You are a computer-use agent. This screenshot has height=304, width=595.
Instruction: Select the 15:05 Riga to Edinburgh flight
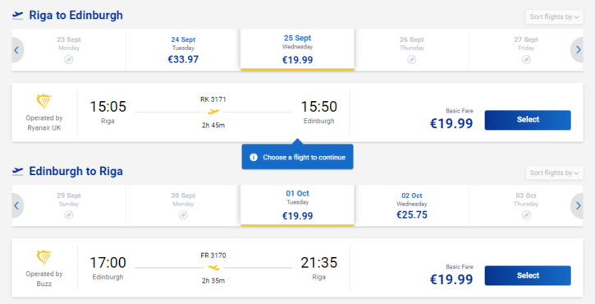tap(528, 120)
